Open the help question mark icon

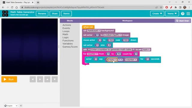point(183,13)
